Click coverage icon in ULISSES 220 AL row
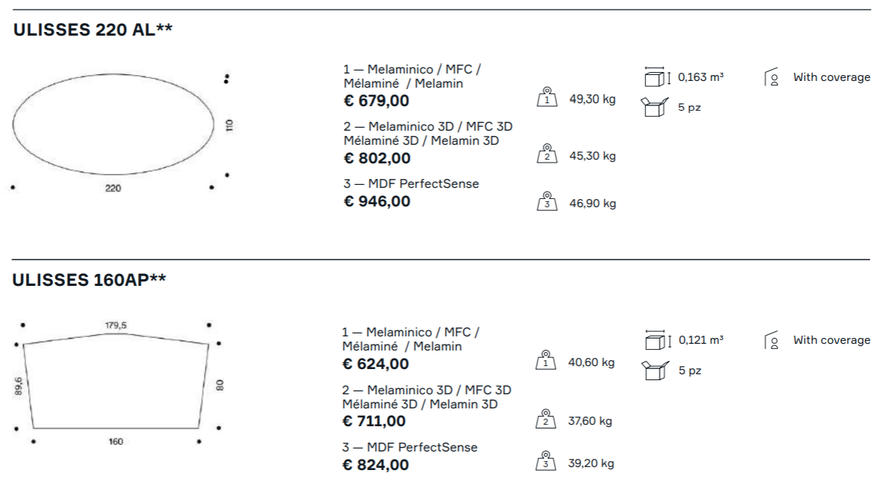 coord(773,77)
